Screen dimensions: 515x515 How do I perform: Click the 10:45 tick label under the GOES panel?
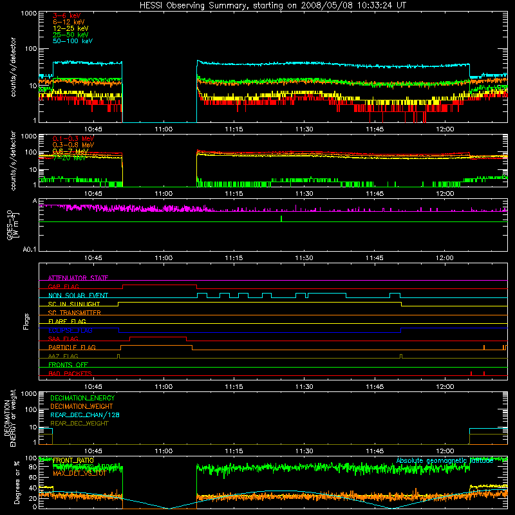click(x=93, y=258)
